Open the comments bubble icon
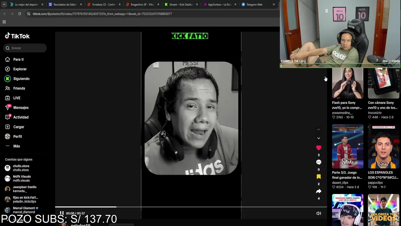Image resolution: width=401 pixels, height=226 pixels. [319, 162]
